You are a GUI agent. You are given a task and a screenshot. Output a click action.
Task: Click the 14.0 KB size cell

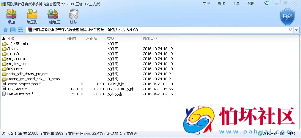click(x=77, y=89)
